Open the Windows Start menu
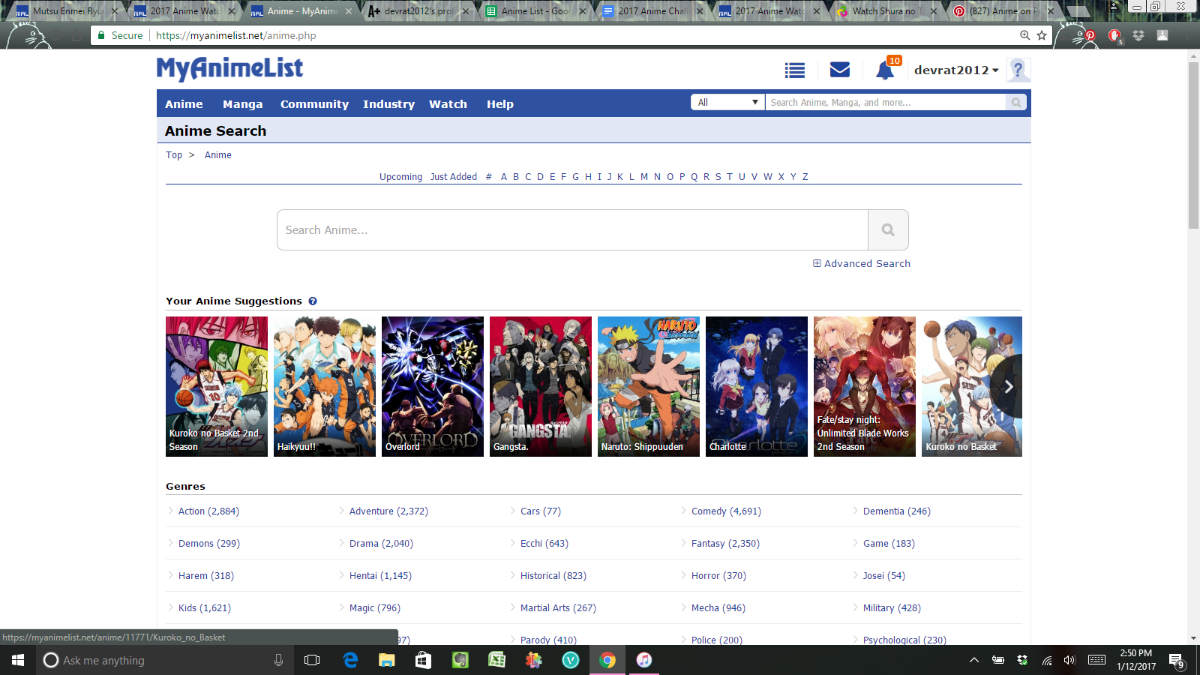 click(18, 660)
